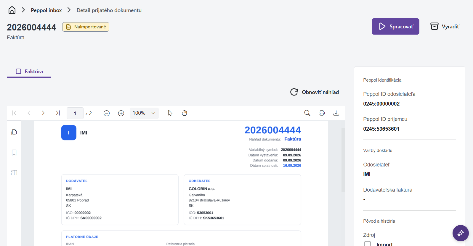Image resolution: width=473 pixels, height=246 pixels.
Task: Click the page number input field
Action: click(75, 113)
